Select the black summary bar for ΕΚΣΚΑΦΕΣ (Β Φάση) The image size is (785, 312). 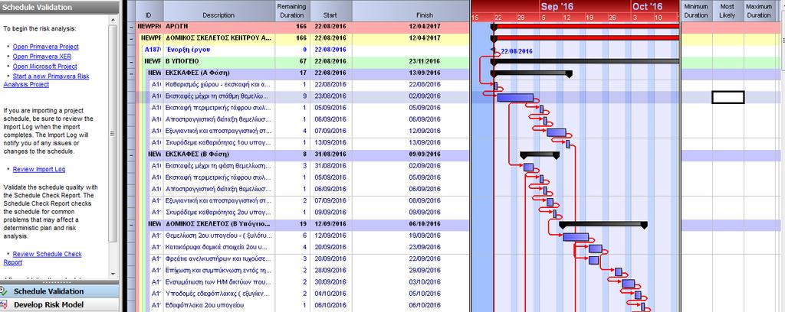click(540, 154)
